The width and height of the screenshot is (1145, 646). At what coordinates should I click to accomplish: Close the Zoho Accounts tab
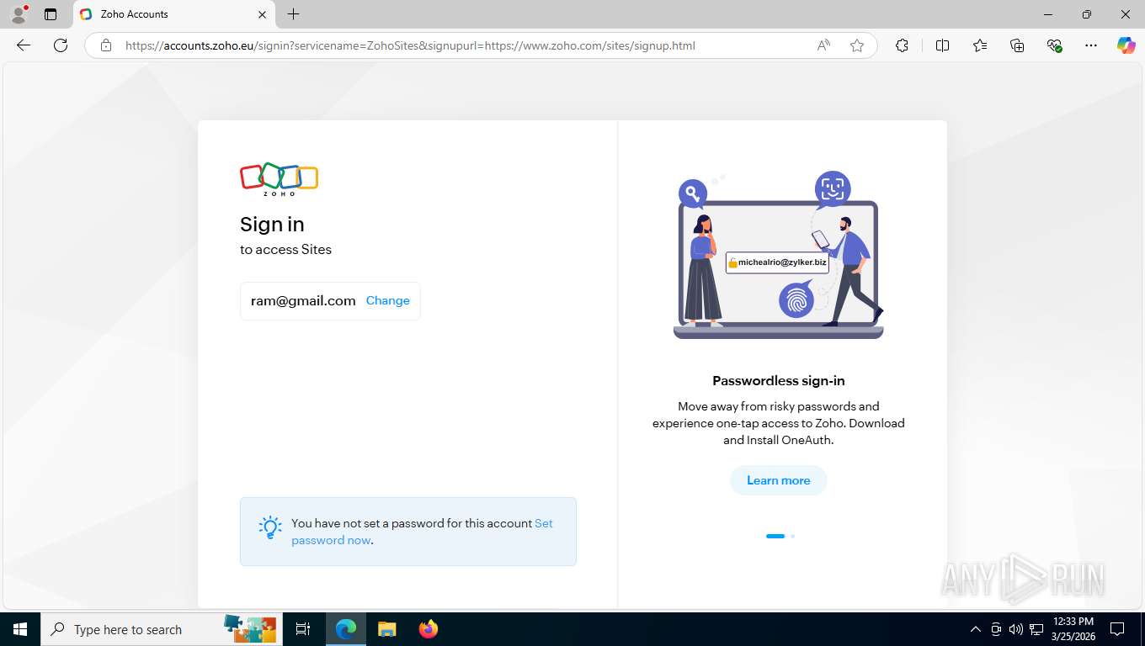tap(262, 14)
